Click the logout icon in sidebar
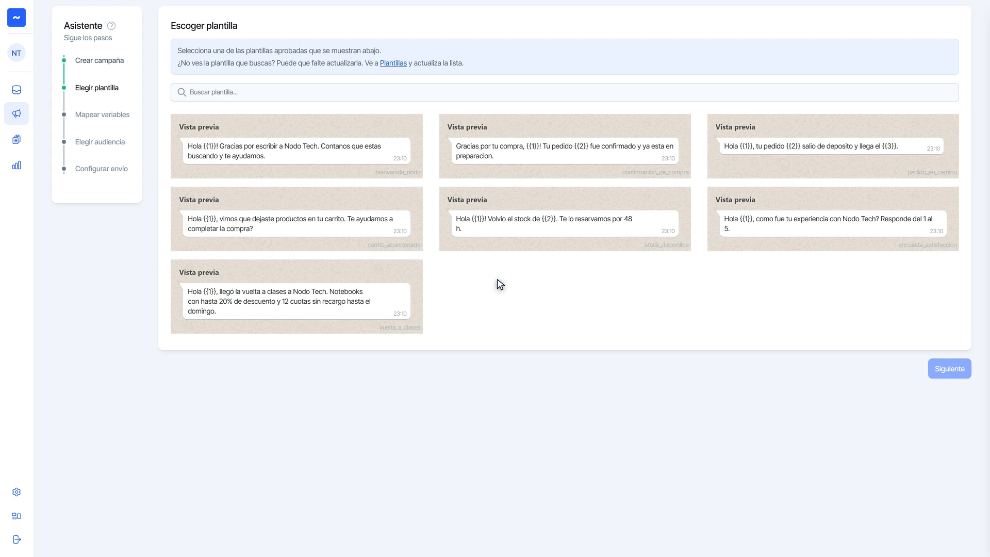This screenshot has height=557, width=990. (16, 539)
